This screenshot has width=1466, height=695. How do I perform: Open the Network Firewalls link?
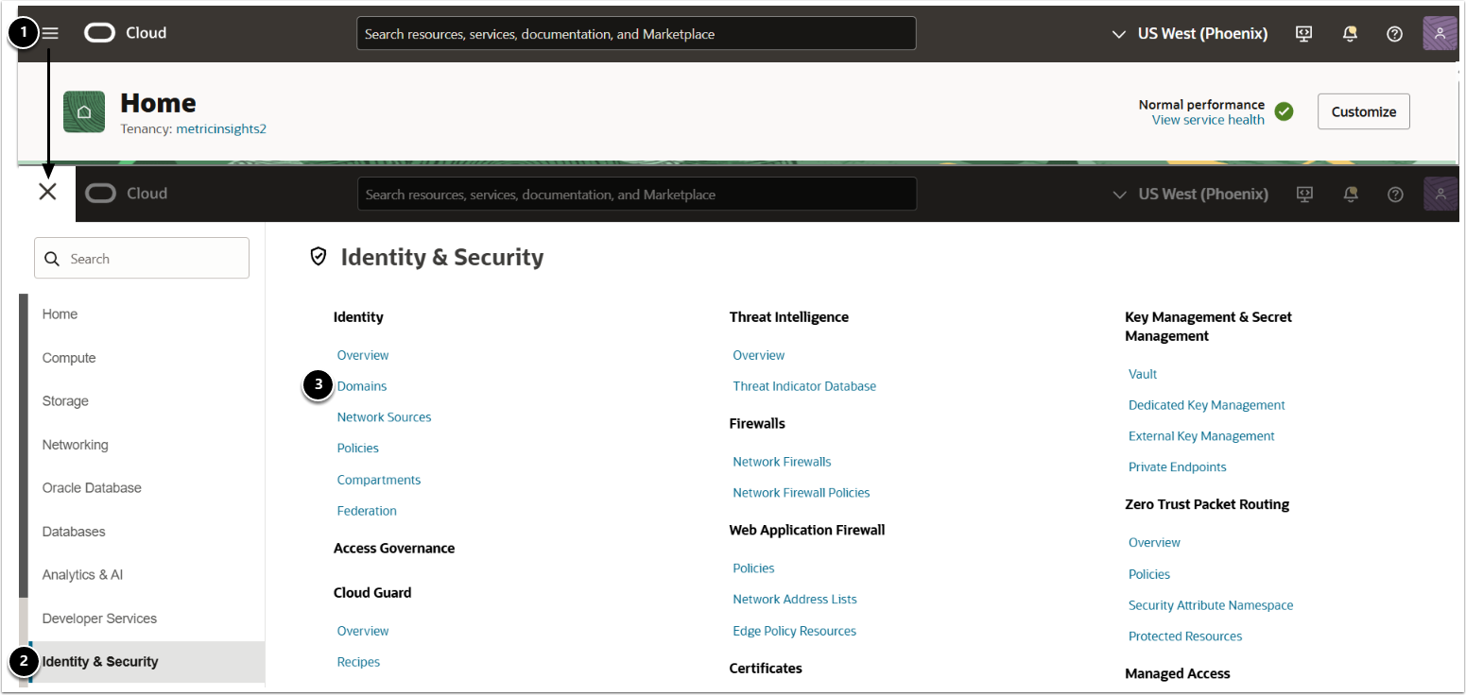pyautogui.click(x=783, y=462)
